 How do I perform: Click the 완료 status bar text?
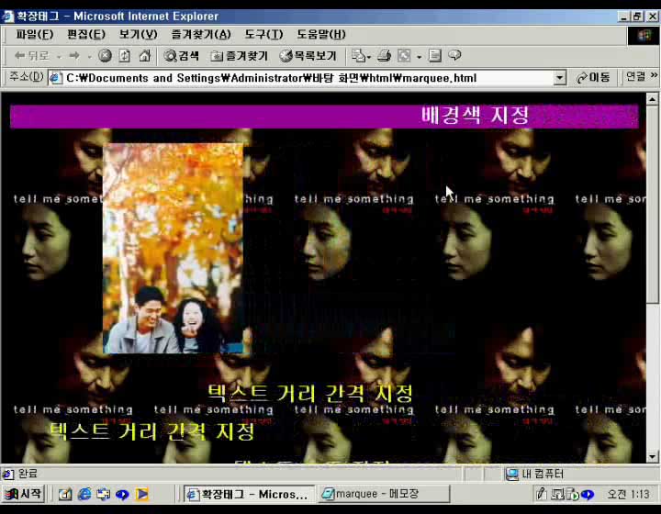point(28,474)
